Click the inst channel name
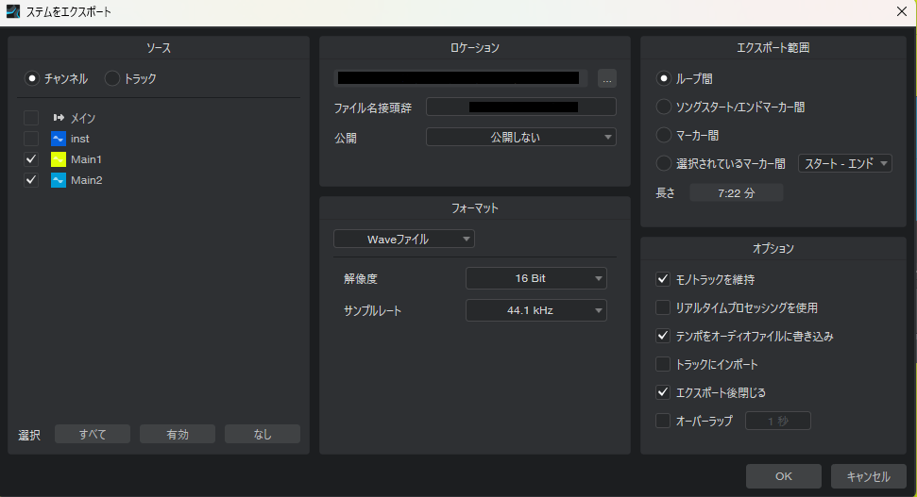Image resolution: width=917 pixels, height=497 pixels. tap(80, 139)
